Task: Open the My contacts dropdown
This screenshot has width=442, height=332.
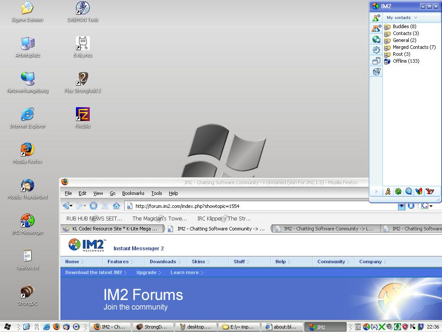Action: pyautogui.click(x=402, y=17)
